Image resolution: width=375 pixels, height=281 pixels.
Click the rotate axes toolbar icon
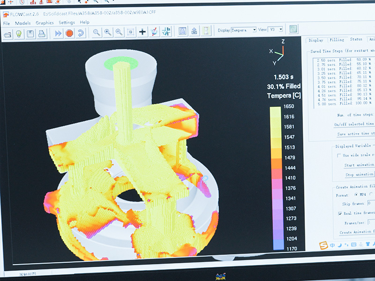(x=154, y=31)
